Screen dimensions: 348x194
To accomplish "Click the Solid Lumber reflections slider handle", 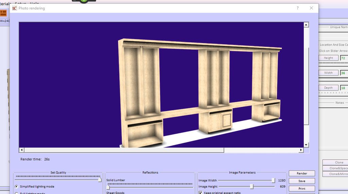I will point(108,187).
